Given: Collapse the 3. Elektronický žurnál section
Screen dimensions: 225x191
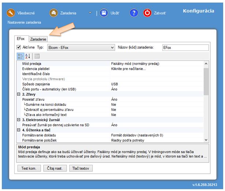Looking at the screenshot, I should (19, 120).
